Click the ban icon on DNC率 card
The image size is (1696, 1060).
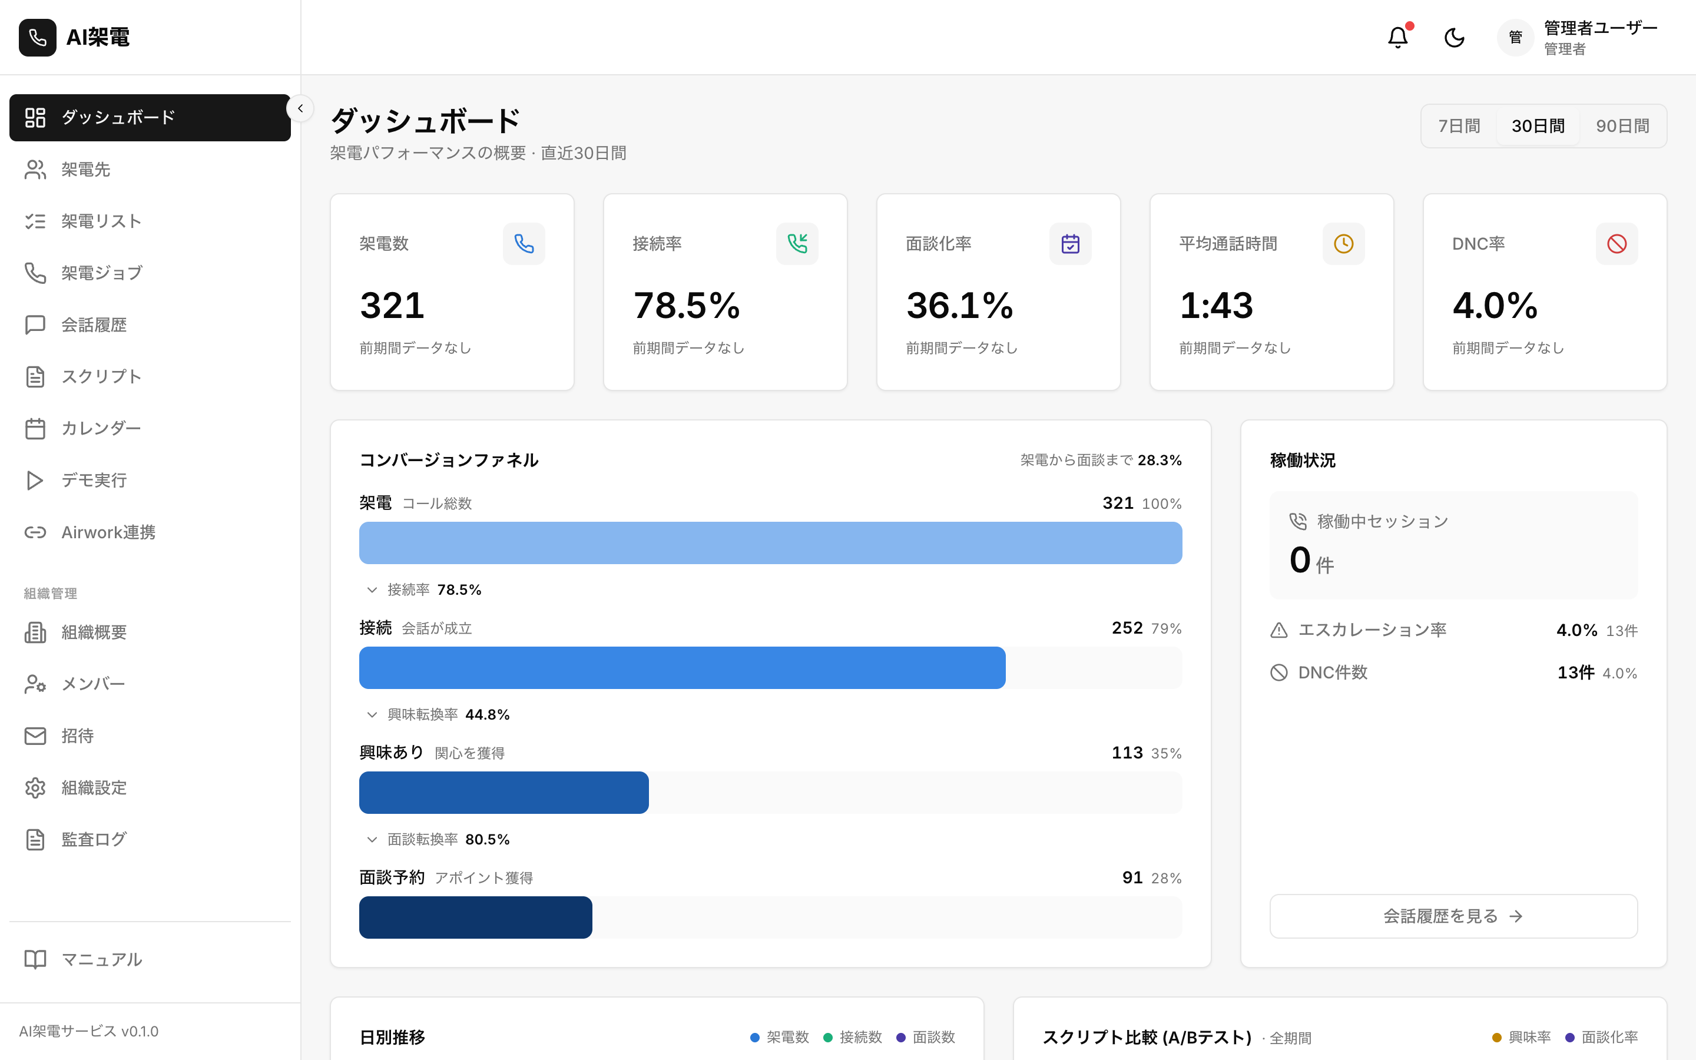[x=1617, y=243]
